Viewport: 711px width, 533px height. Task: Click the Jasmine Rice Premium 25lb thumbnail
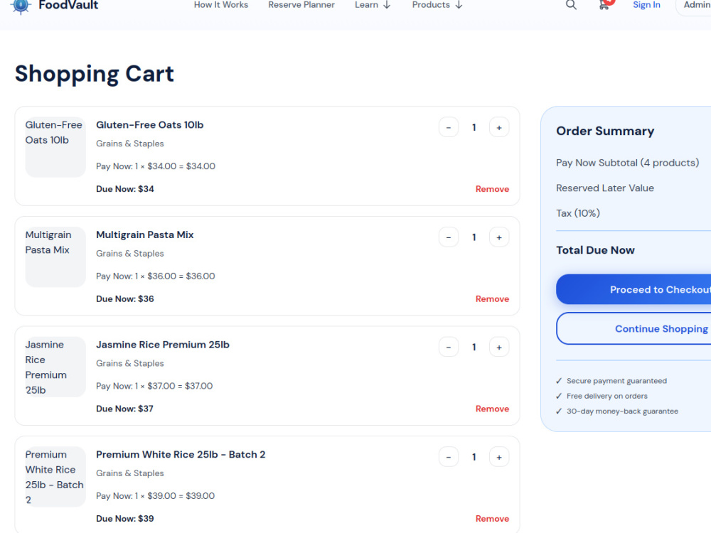tap(55, 367)
